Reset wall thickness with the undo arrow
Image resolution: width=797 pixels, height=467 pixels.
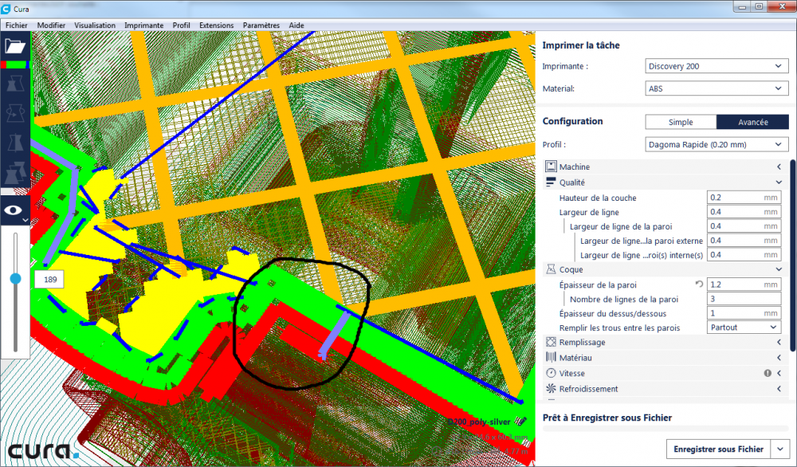tap(699, 285)
